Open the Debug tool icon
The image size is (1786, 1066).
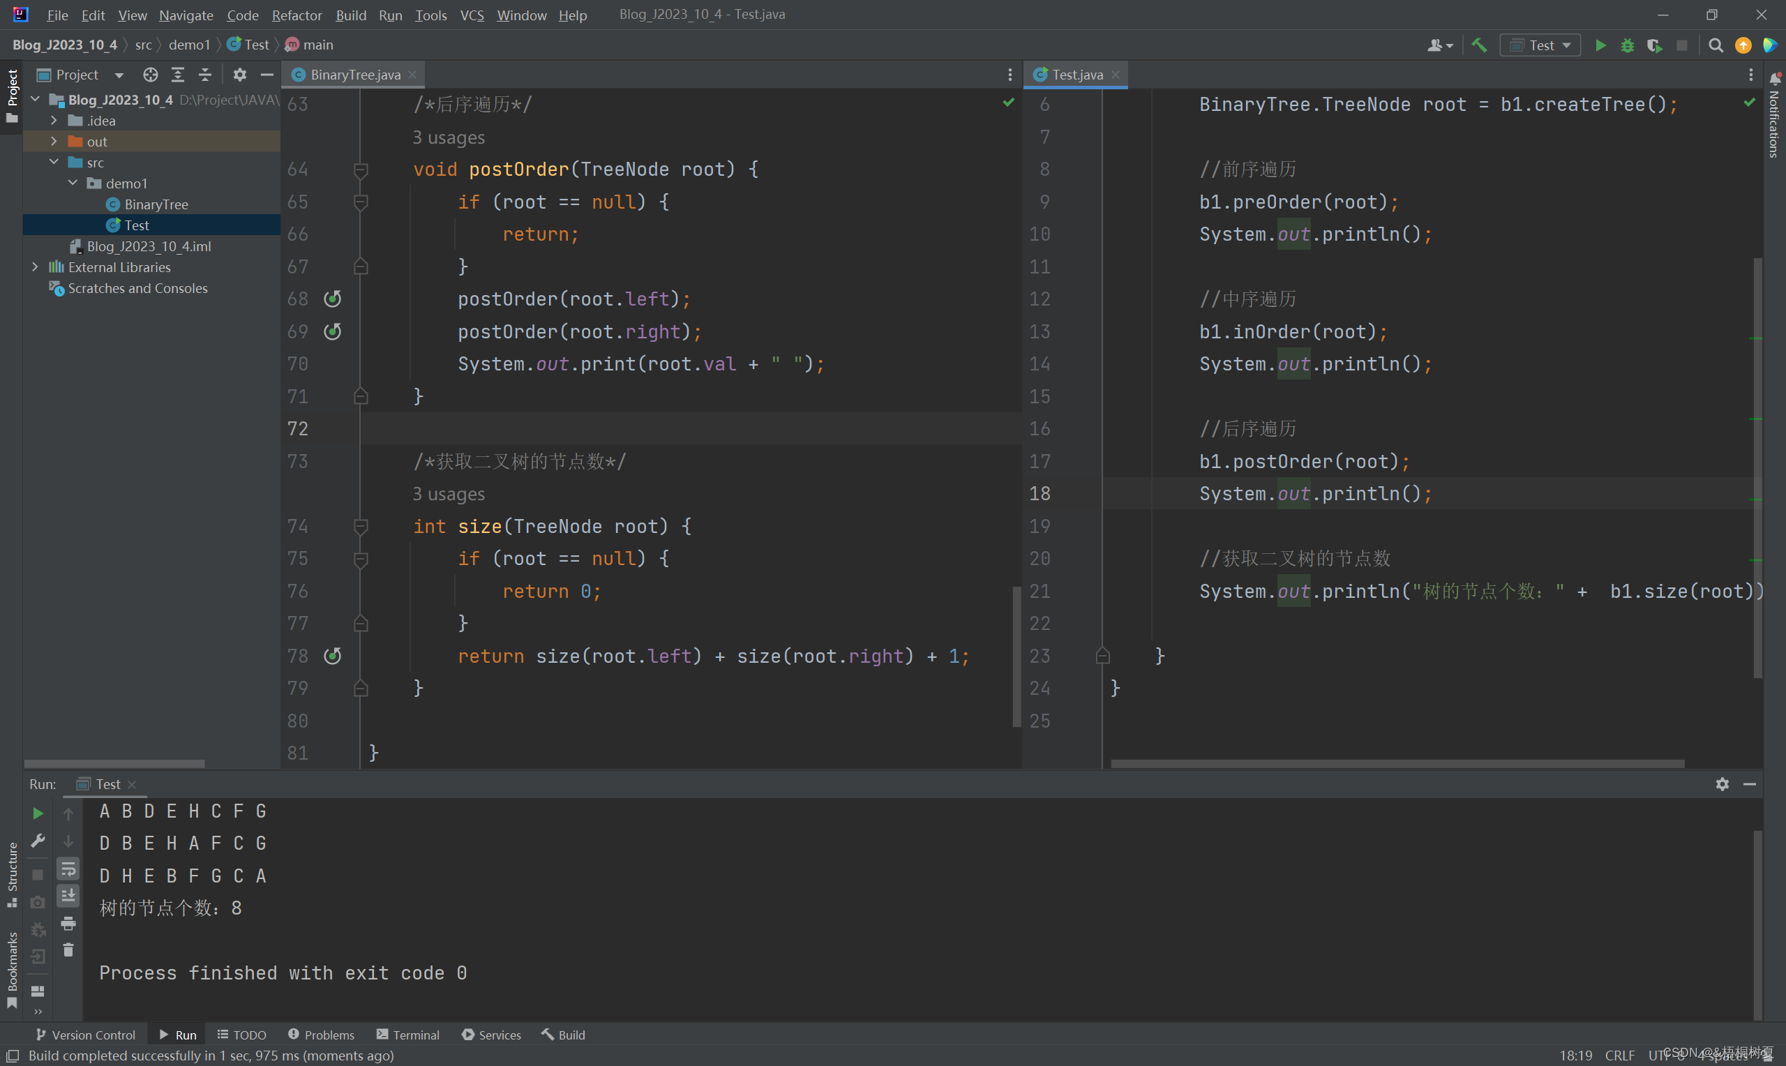click(1628, 45)
